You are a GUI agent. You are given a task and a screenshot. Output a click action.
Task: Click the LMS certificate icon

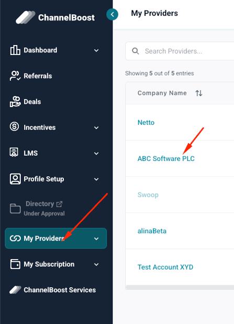14,152
